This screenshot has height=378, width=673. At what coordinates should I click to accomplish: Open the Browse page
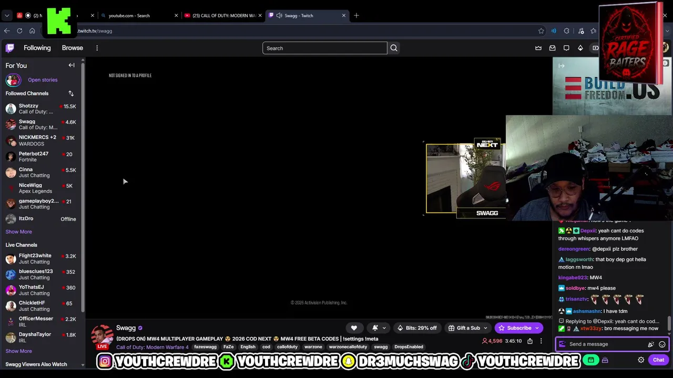(x=73, y=48)
